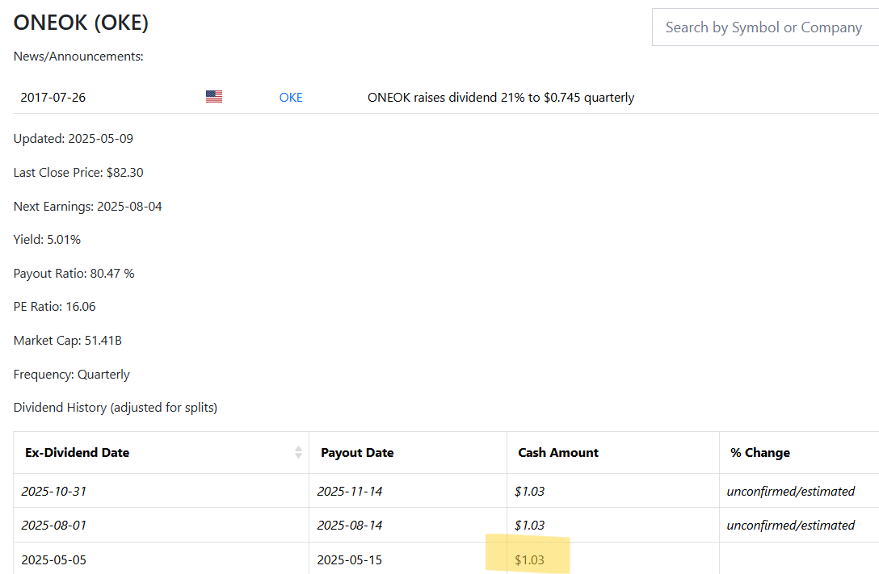Click payout date 2025-08-14
Image resolution: width=879 pixels, height=574 pixels.
pos(350,526)
